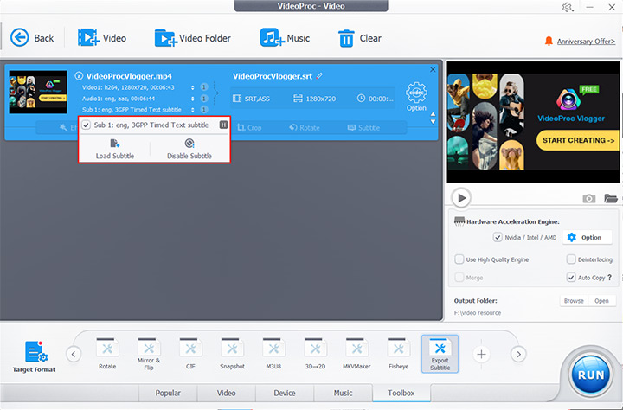Select the MKVMaker tool
This screenshot has height=410, width=623.
coord(356,354)
